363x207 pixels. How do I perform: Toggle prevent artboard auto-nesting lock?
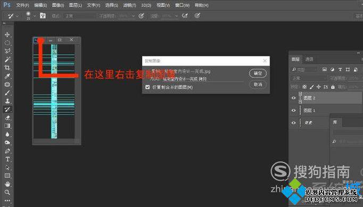(x=326, y=87)
